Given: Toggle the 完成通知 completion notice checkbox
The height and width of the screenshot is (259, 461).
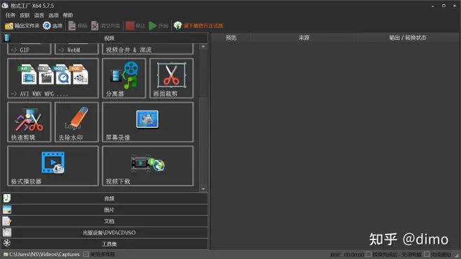Looking at the screenshot, I should pos(427,254).
